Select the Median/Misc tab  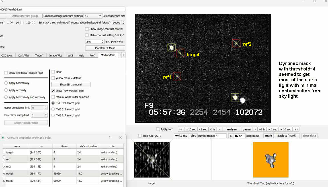108,55
